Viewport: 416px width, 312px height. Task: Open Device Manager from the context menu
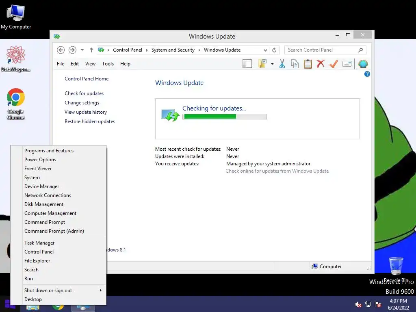tap(42, 186)
